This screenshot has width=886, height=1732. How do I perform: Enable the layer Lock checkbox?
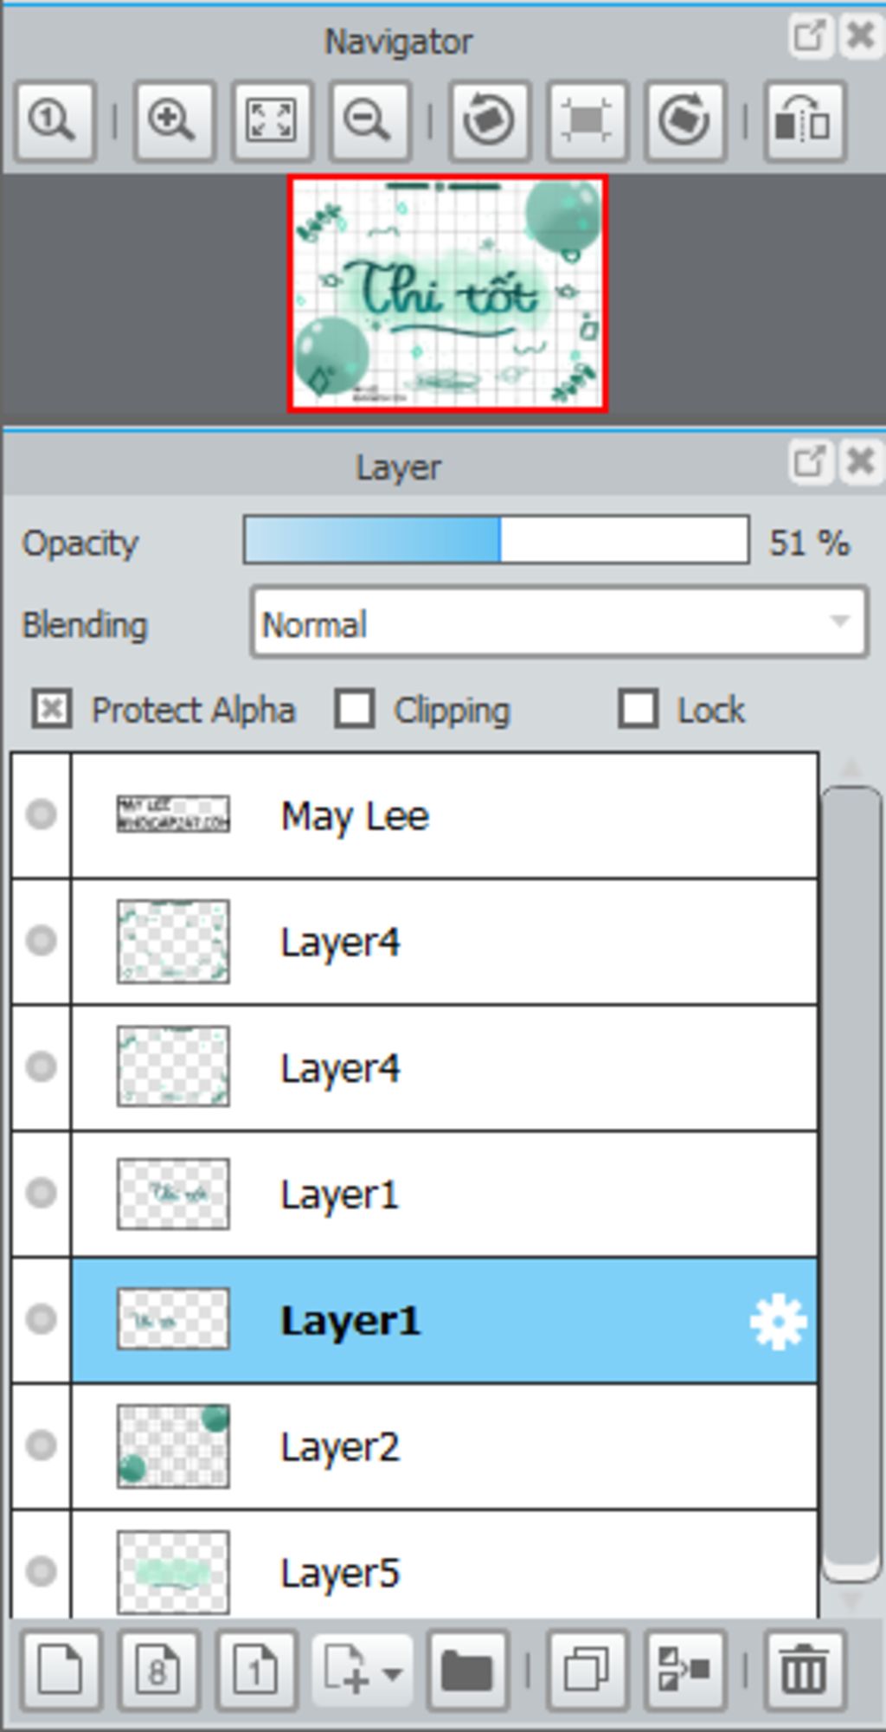click(x=639, y=709)
